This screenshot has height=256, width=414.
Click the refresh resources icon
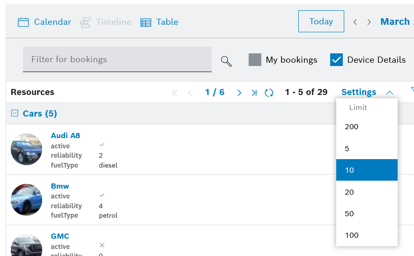coord(269,93)
